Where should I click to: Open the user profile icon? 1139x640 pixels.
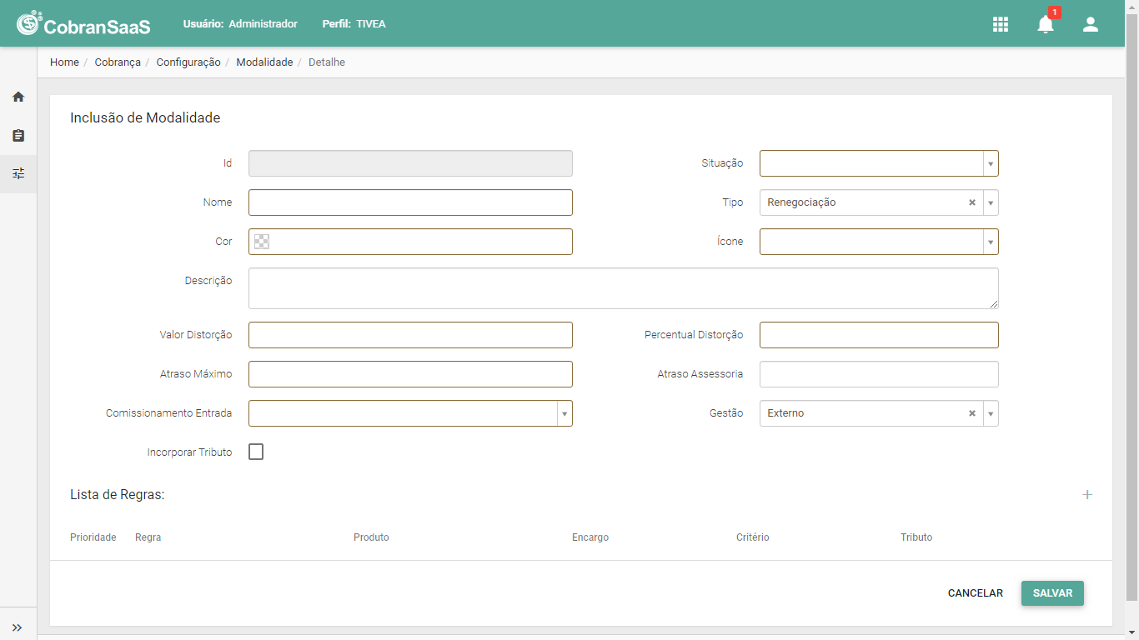pyautogui.click(x=1091, y=24)
